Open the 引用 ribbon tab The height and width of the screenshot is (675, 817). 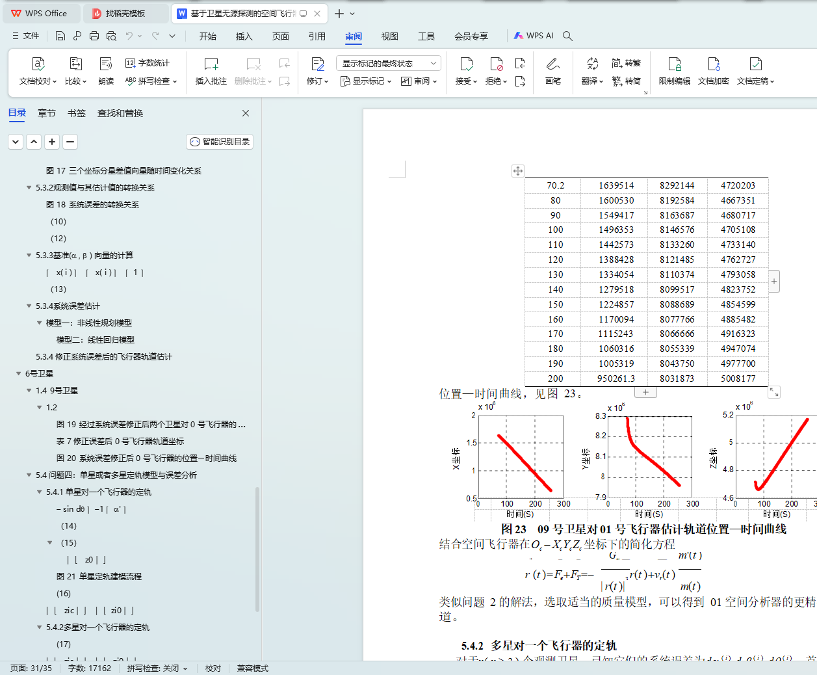(317, 36)
